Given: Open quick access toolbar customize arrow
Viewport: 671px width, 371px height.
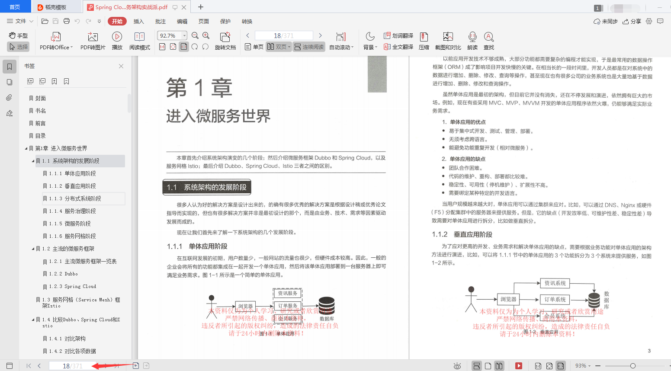Looking at the screenshot, I should [99, 21].
